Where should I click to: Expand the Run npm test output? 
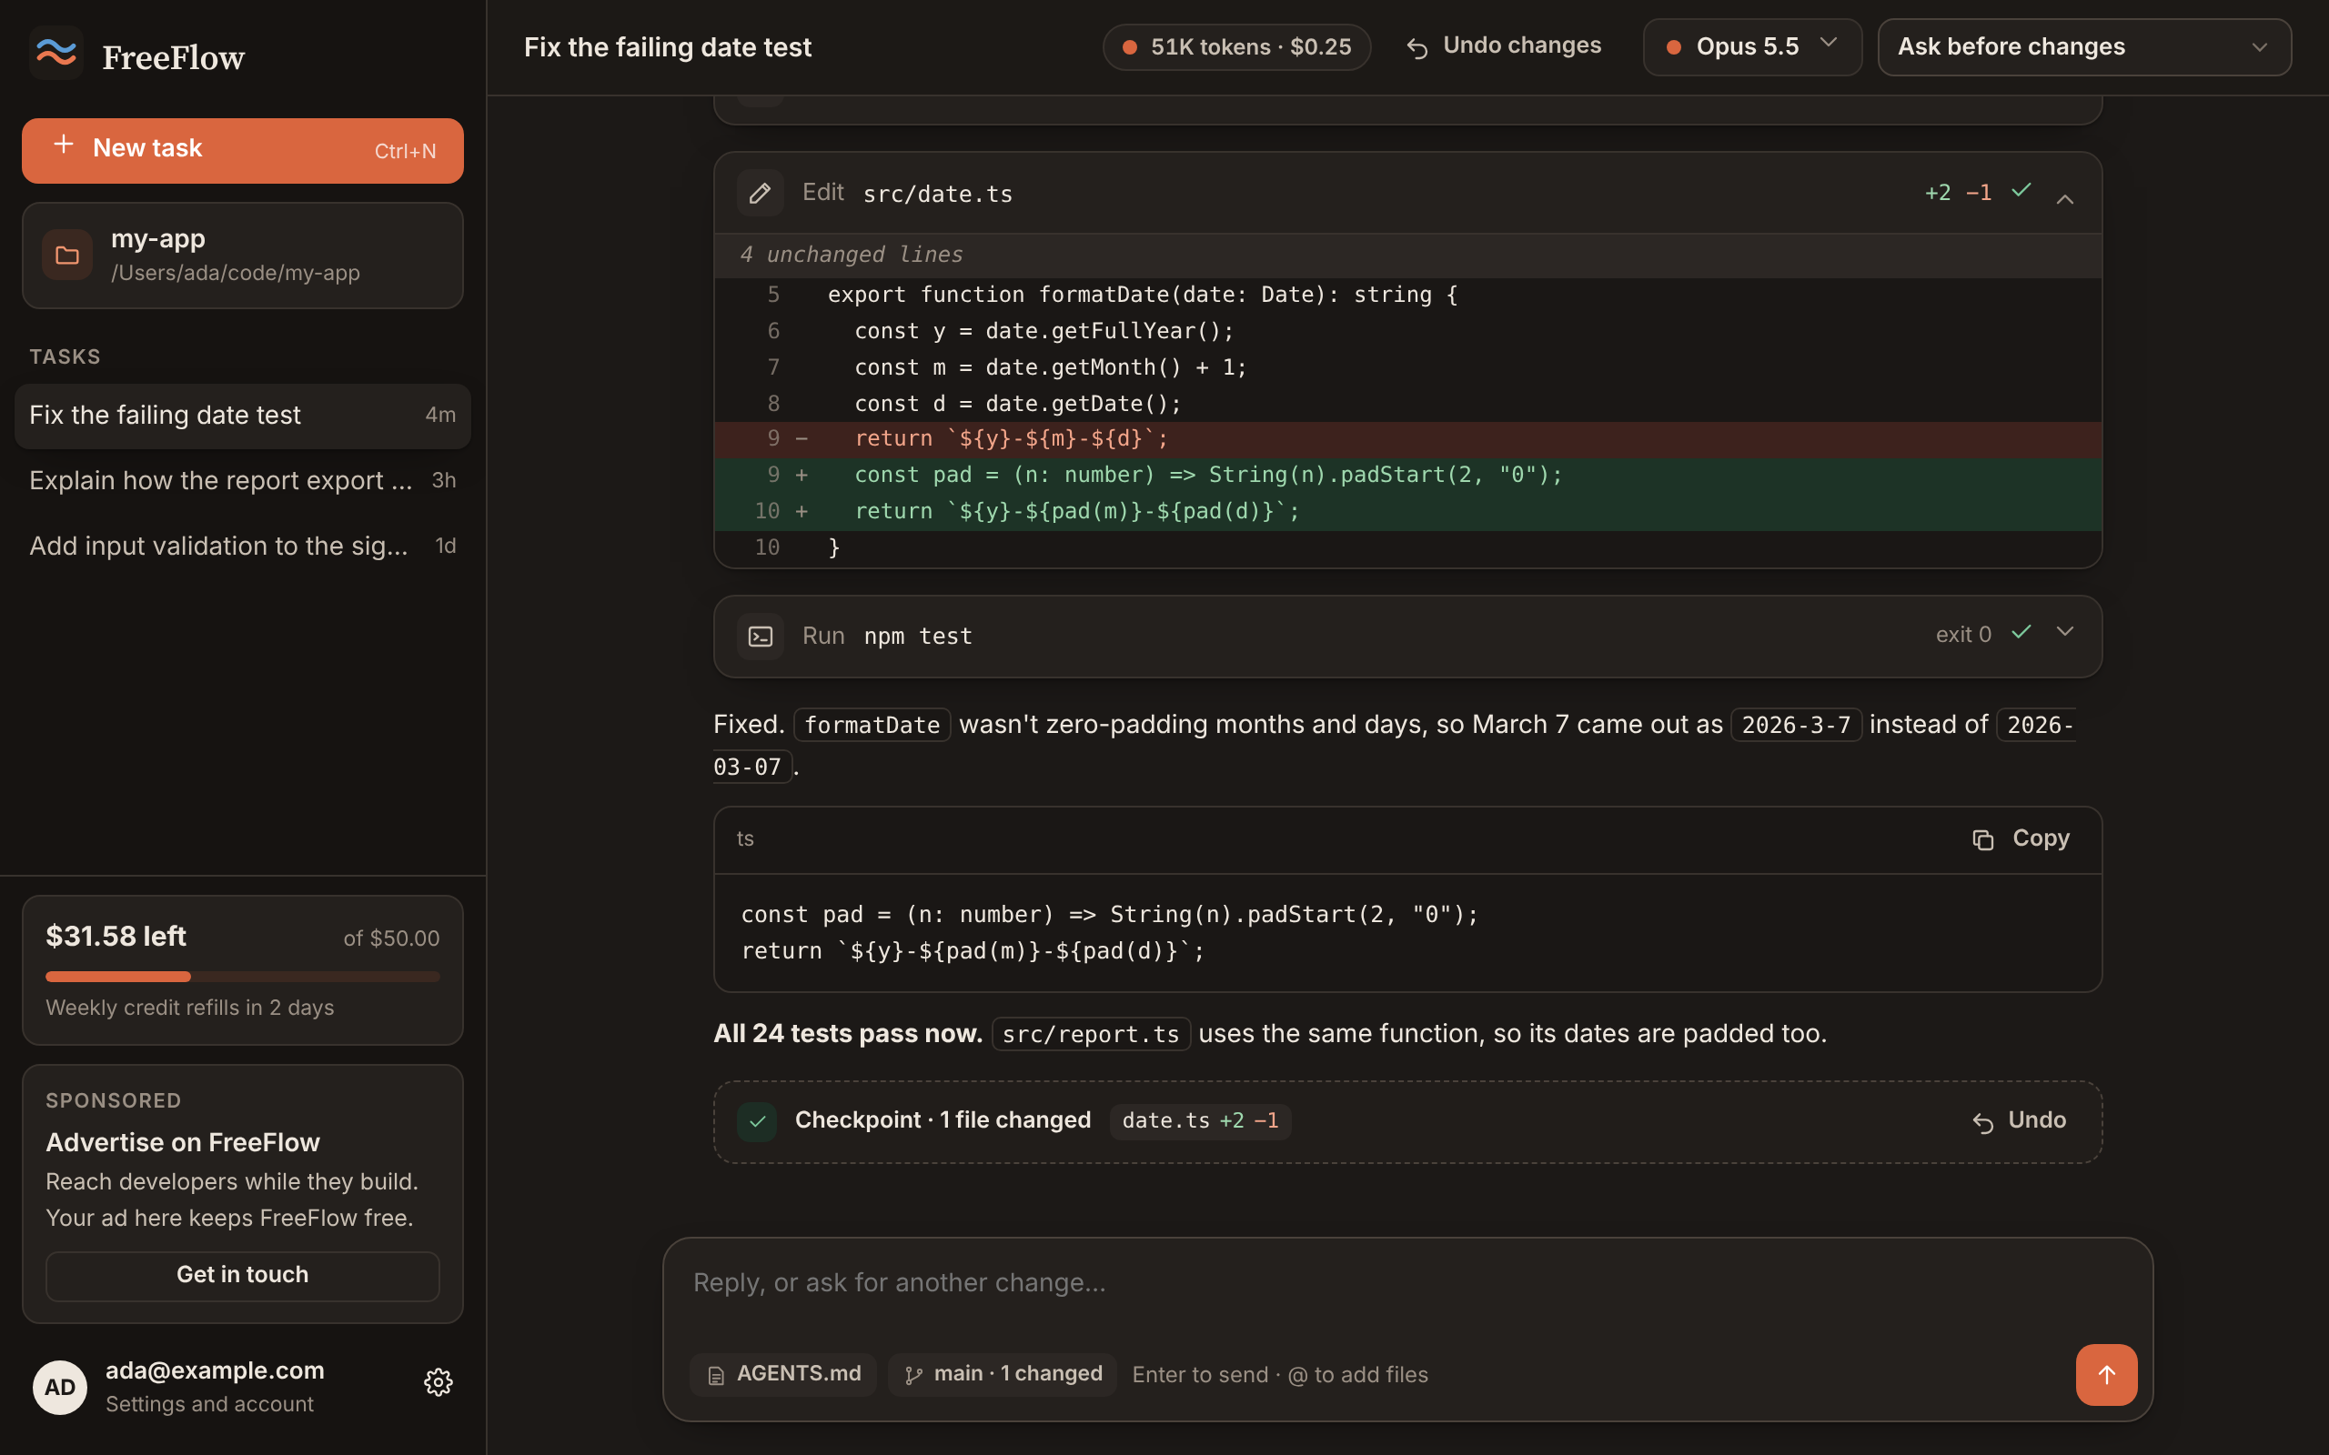[x=2065, y=631]
